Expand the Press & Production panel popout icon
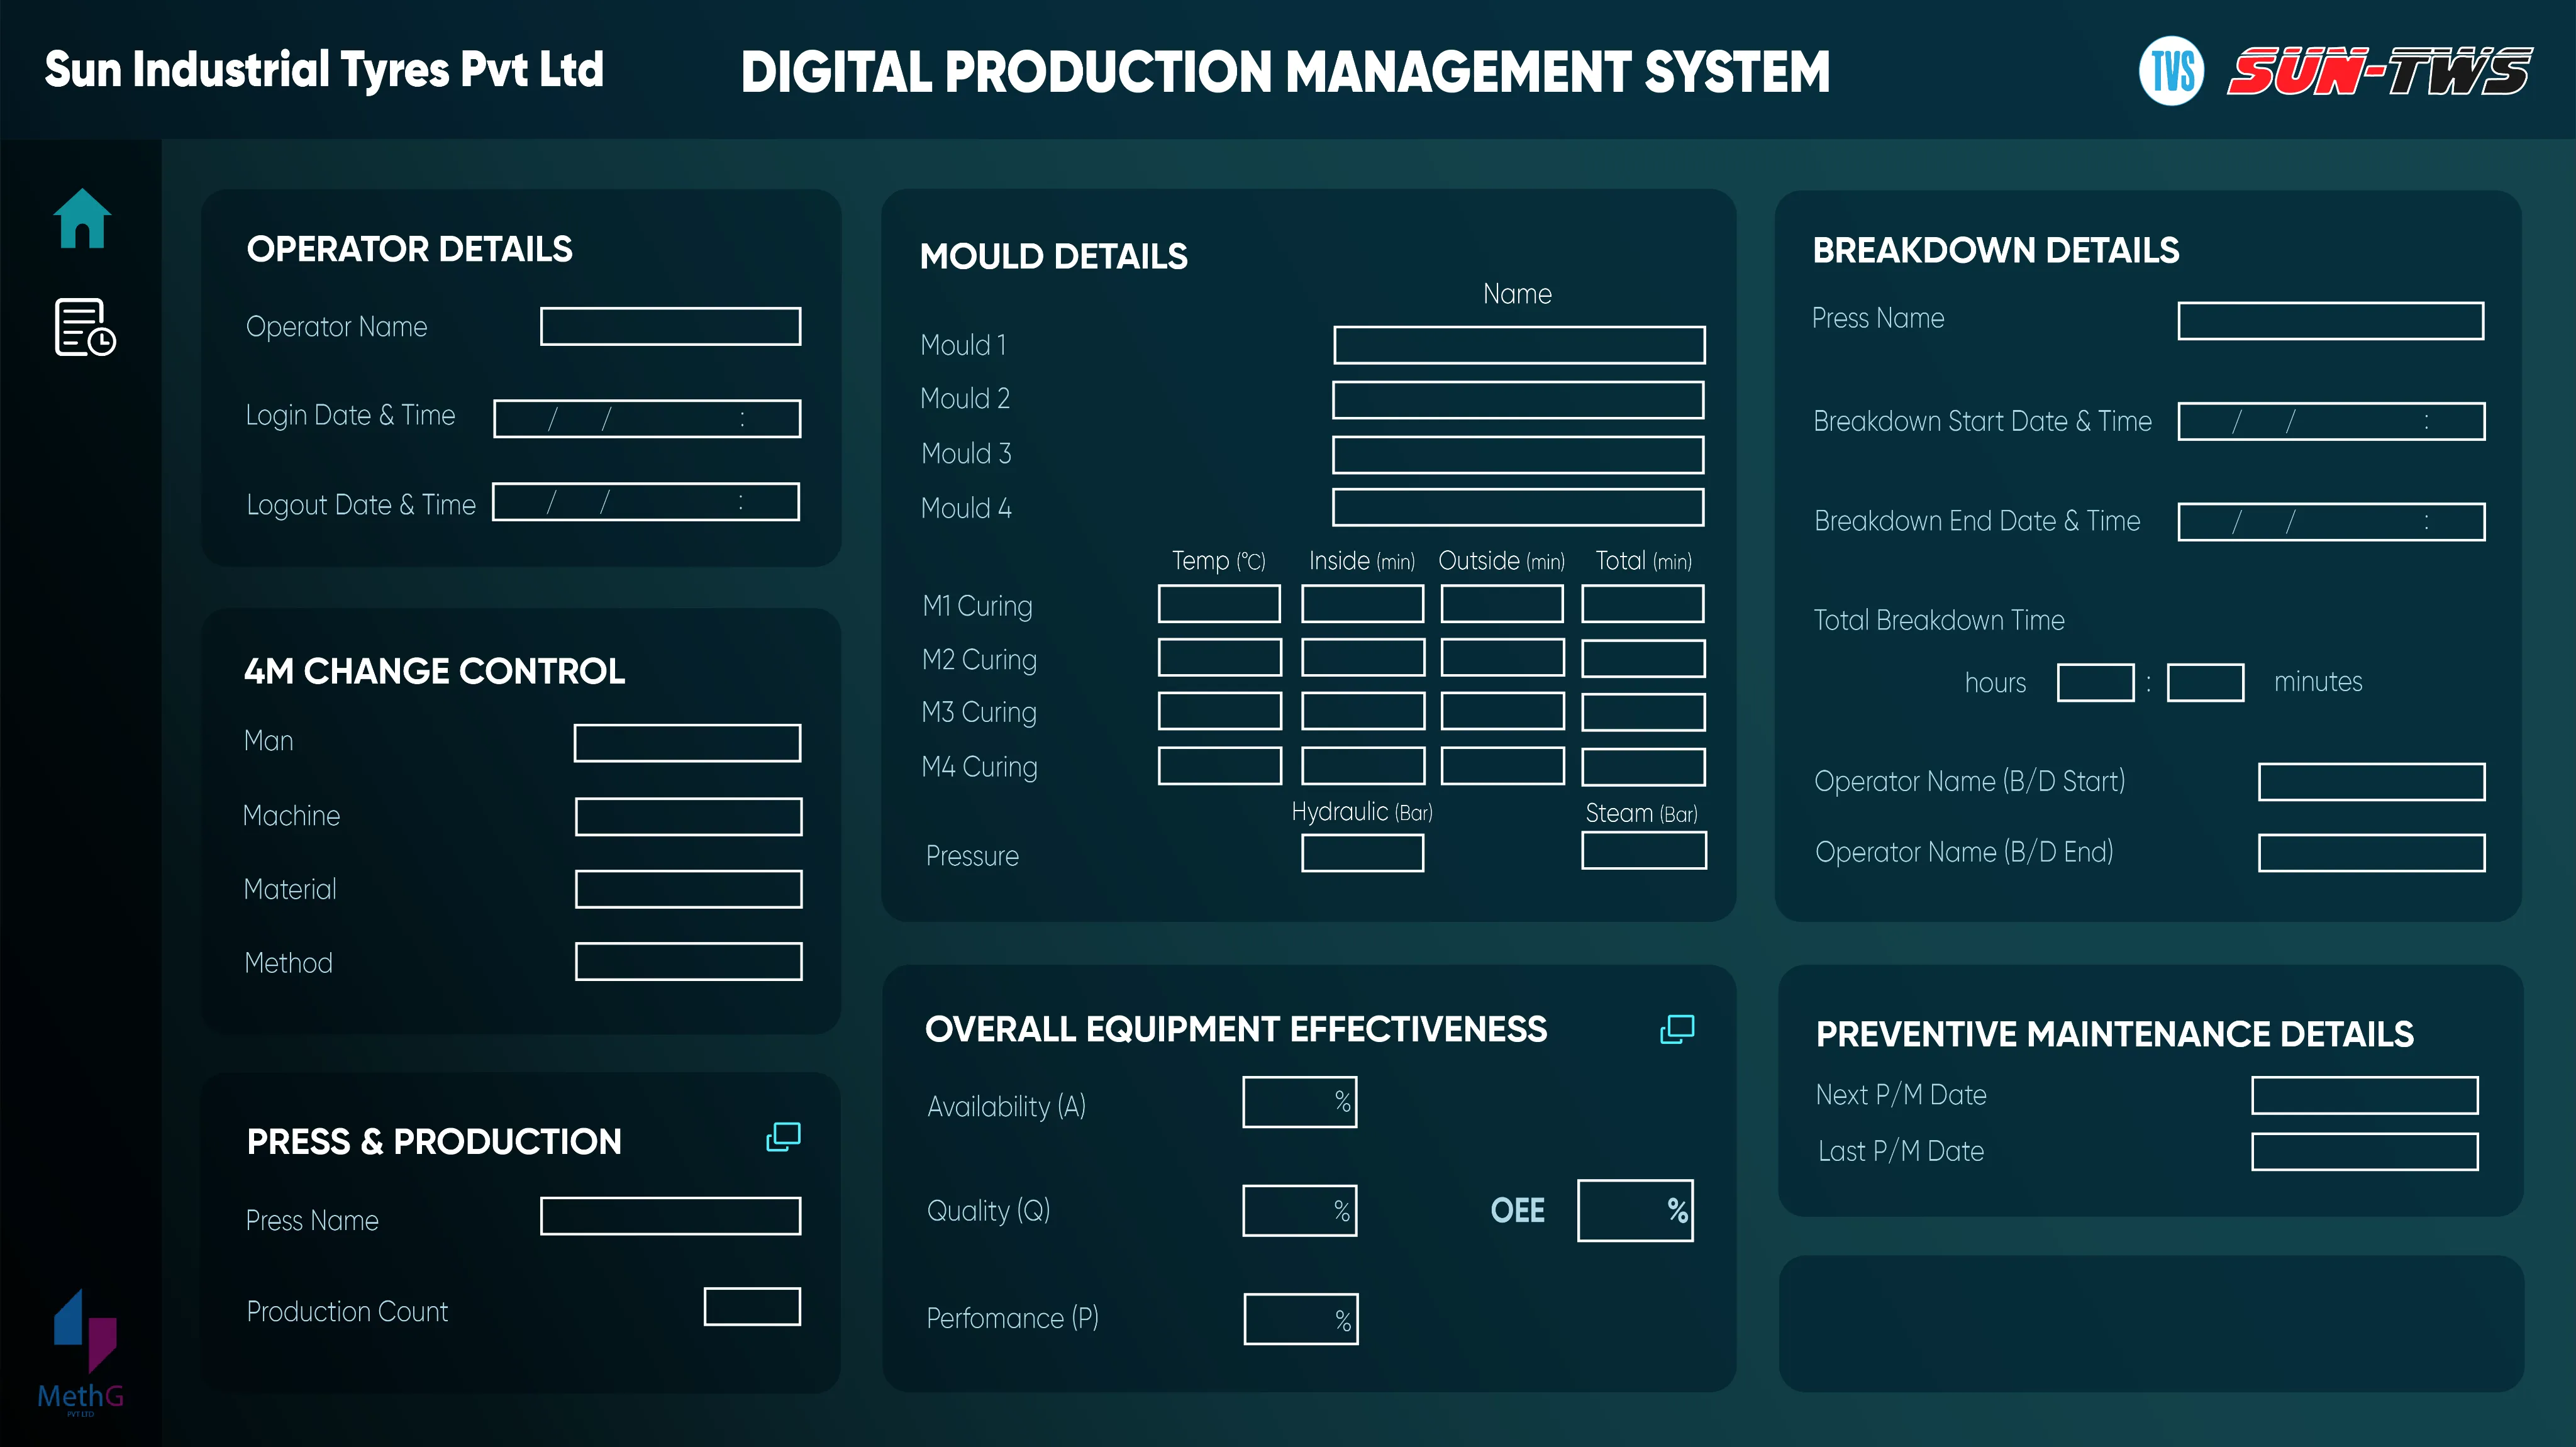This screenshot has height=1447, width=2576. click(783, 1137)
